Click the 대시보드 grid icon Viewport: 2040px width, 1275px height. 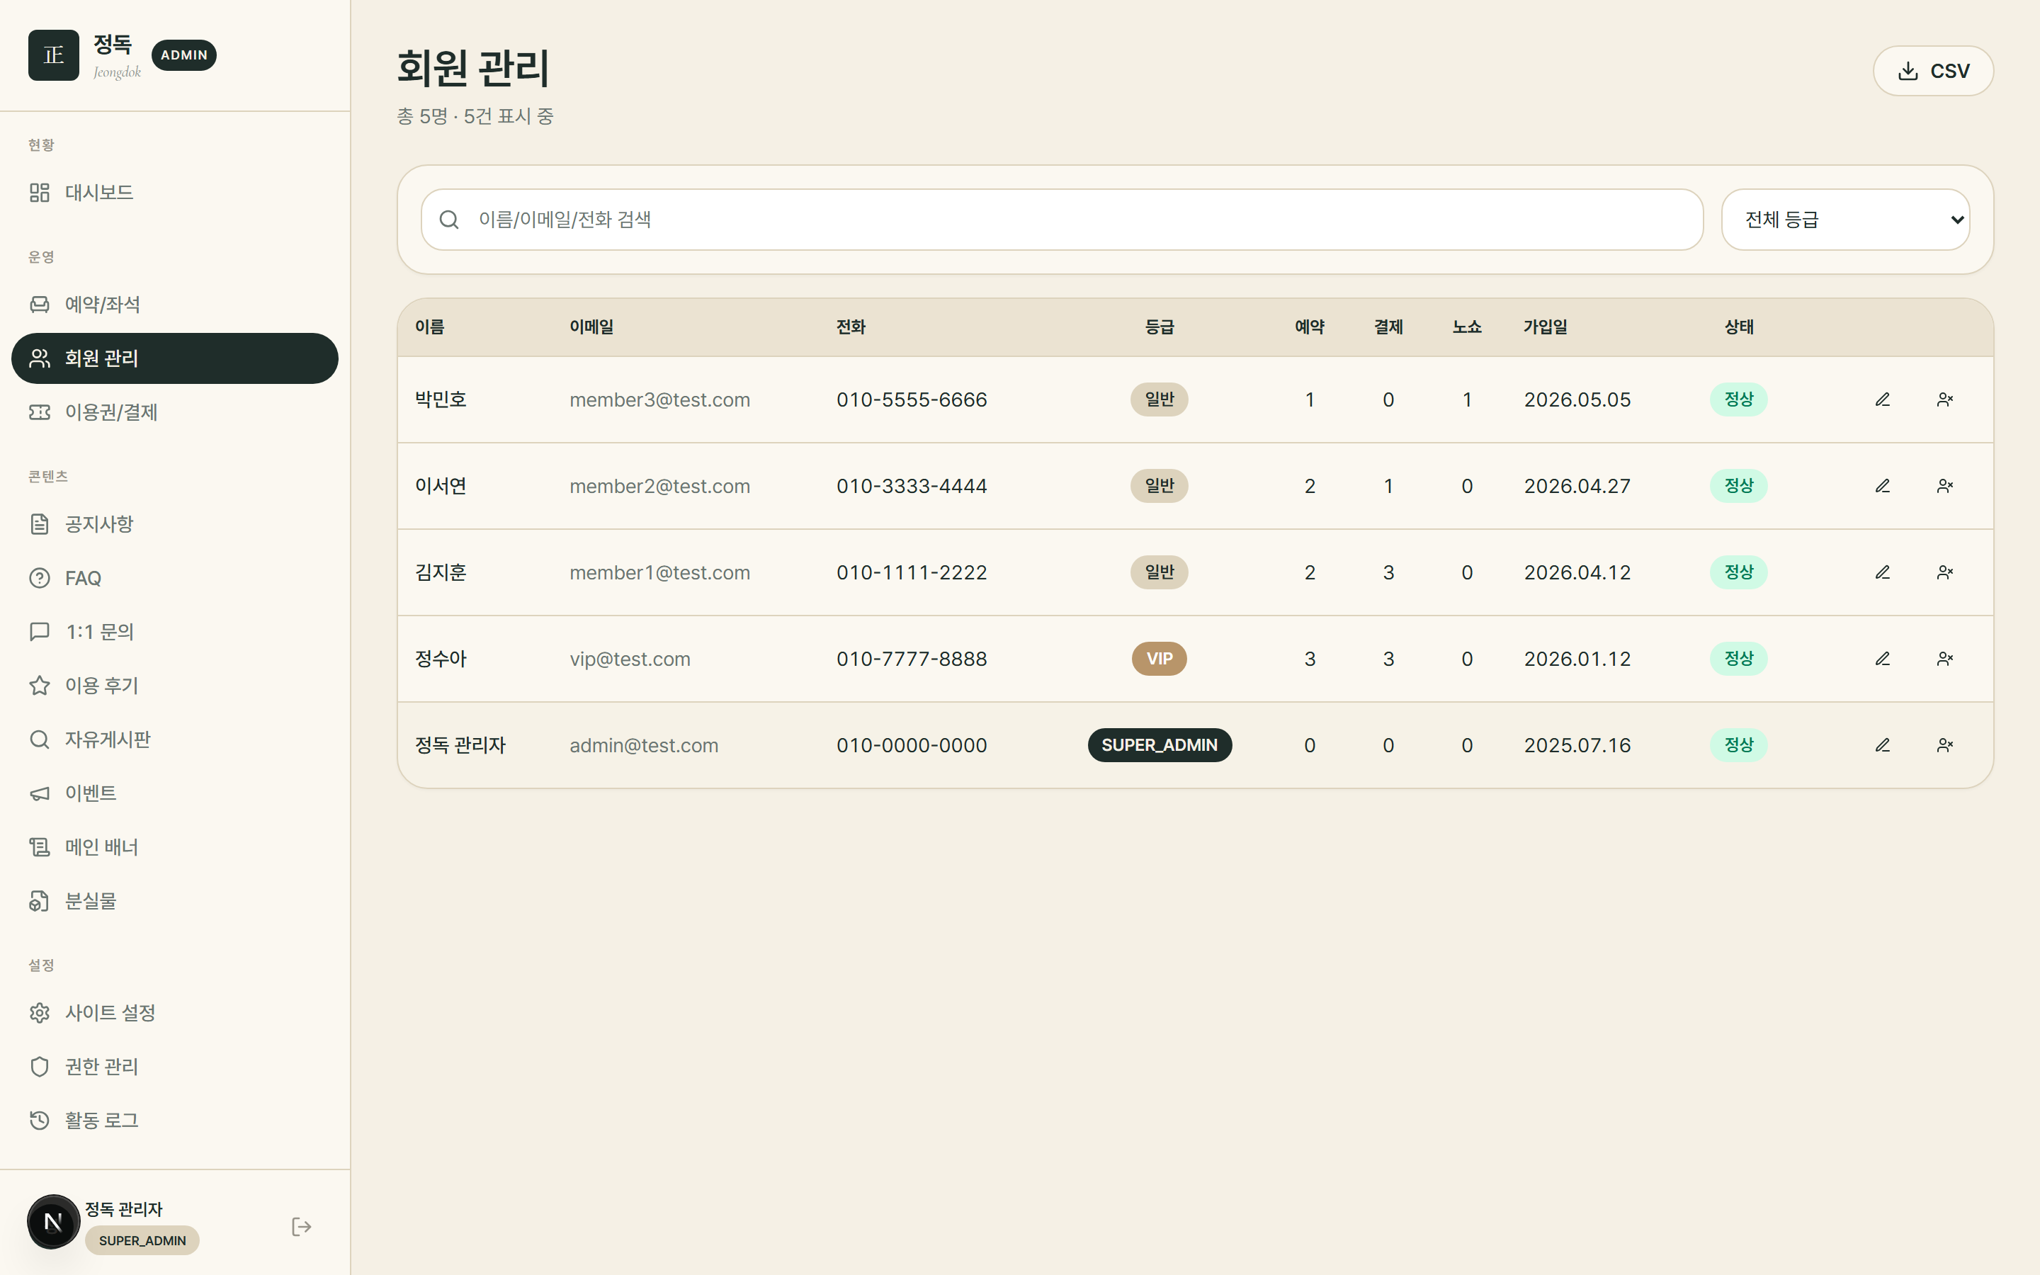click(x=40, y=192)
